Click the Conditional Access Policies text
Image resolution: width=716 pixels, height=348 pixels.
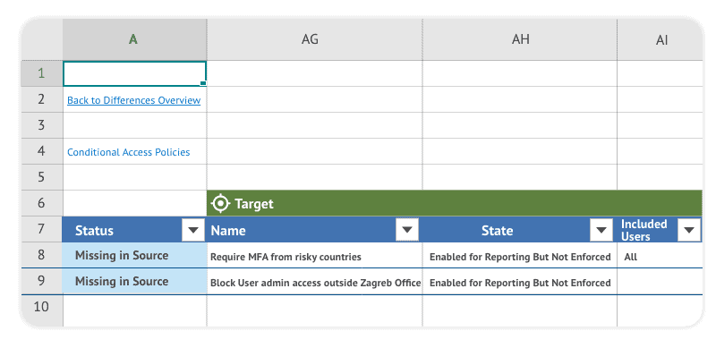point(128,152)
